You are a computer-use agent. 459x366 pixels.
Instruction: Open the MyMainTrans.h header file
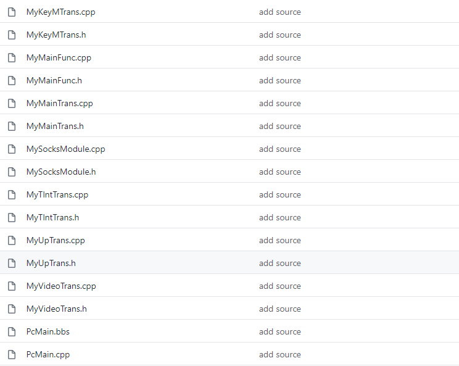[55, 127]
